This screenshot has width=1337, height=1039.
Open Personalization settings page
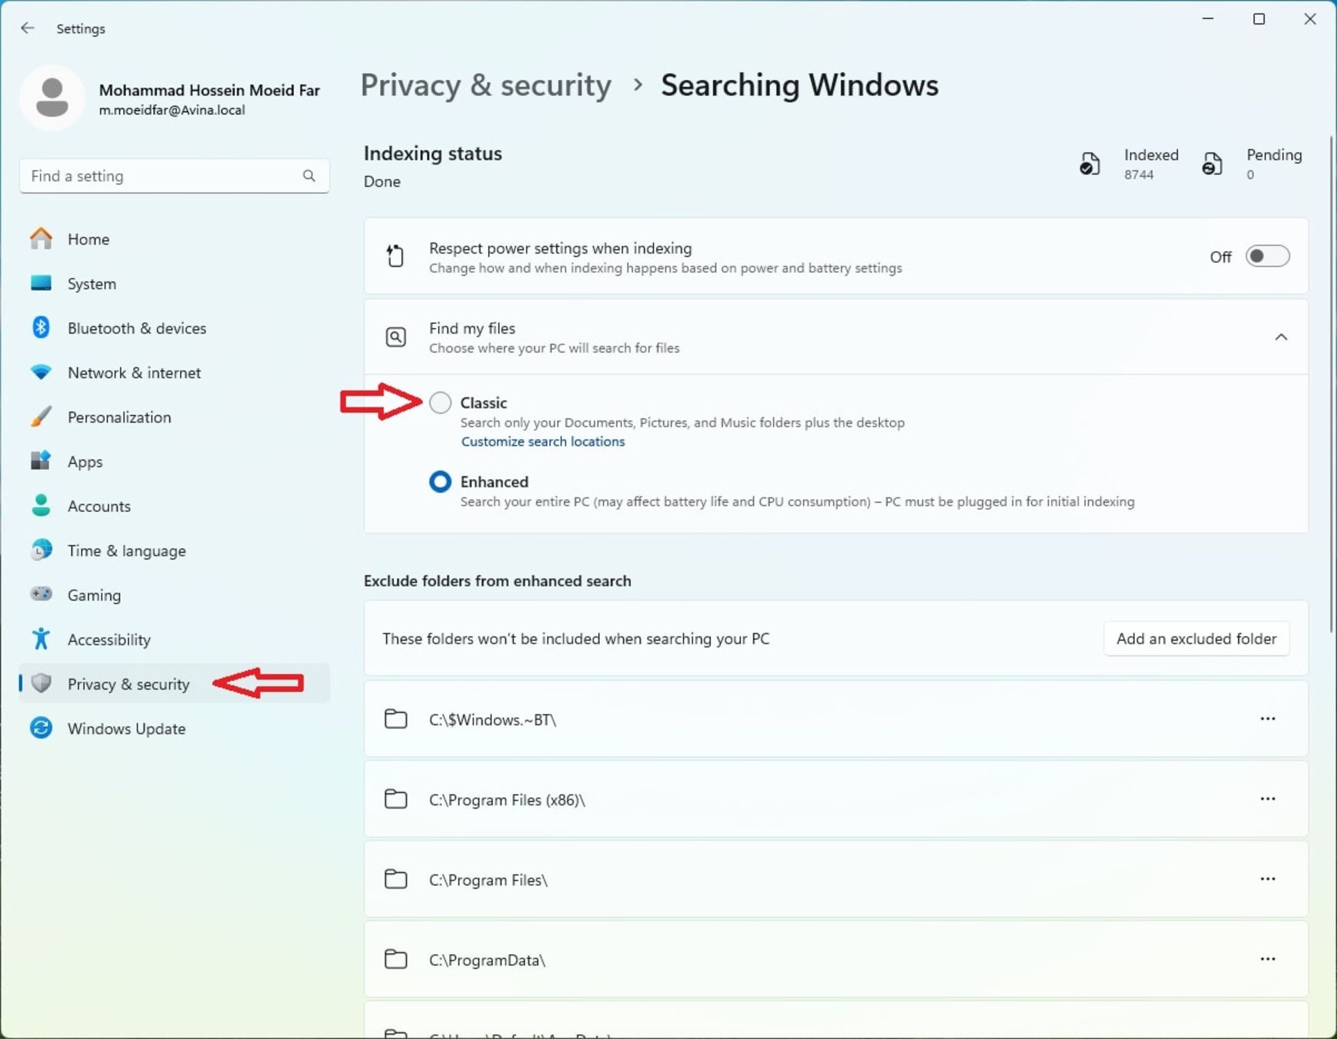[174, 417]
